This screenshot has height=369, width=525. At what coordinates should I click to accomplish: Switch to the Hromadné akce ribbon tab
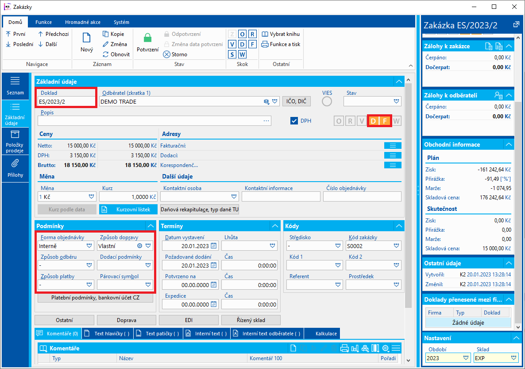(83, 22)
